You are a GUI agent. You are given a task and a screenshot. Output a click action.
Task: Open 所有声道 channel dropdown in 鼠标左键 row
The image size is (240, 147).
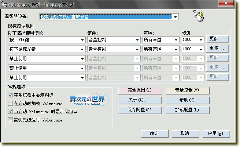pos(161,49)
